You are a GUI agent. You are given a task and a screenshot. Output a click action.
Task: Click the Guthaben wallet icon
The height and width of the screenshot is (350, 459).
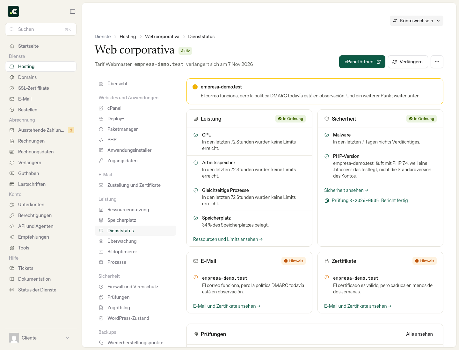pyautogui.click(x=12, y=173)
